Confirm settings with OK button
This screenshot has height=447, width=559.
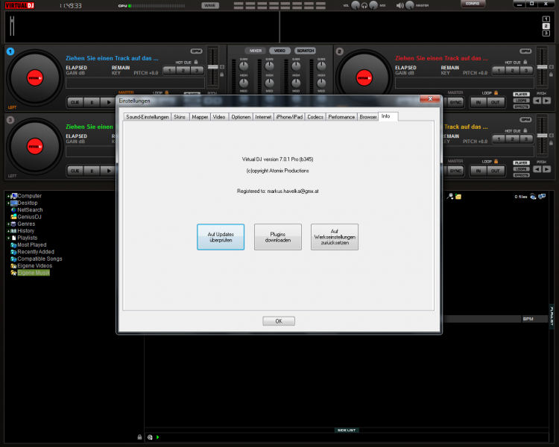coord(279,321)
